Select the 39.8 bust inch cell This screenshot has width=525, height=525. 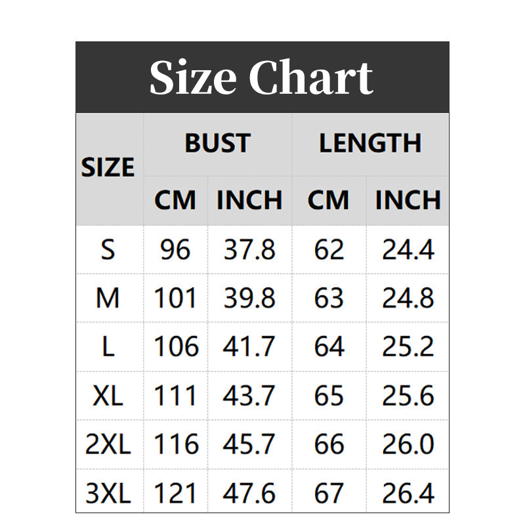click(x=249, y=298)
